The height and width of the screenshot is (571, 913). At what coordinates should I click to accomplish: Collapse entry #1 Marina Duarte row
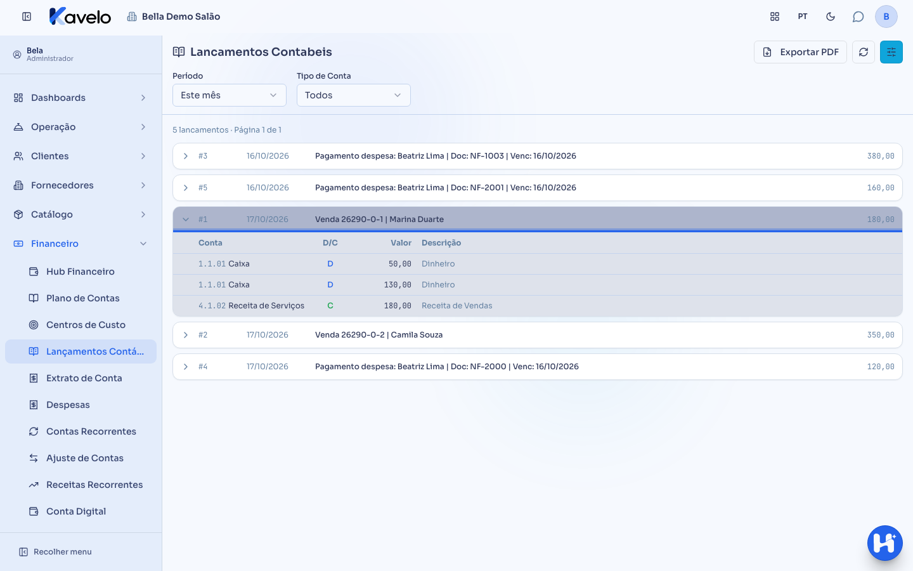538,220
